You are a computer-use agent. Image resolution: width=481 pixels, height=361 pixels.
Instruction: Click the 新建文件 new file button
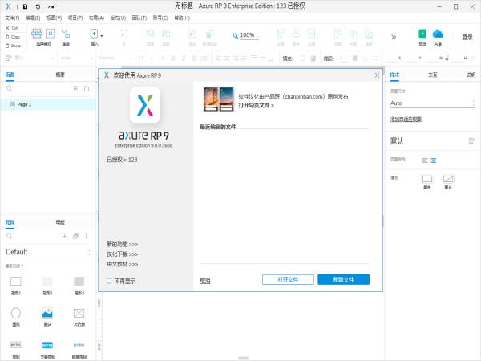(343, 280)
